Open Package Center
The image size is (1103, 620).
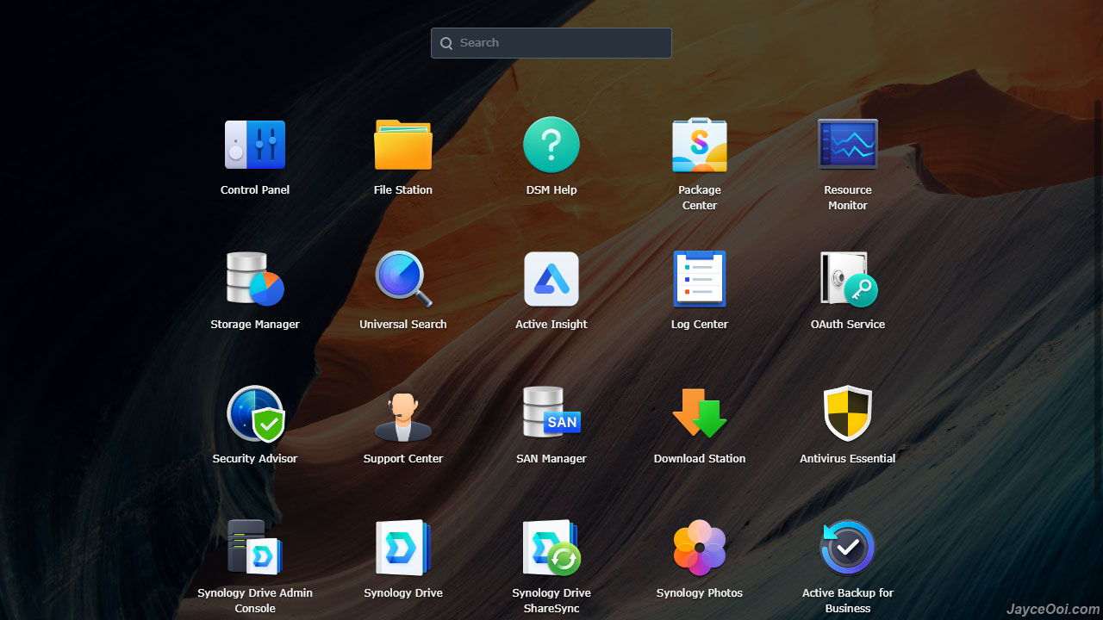[700, 145]
